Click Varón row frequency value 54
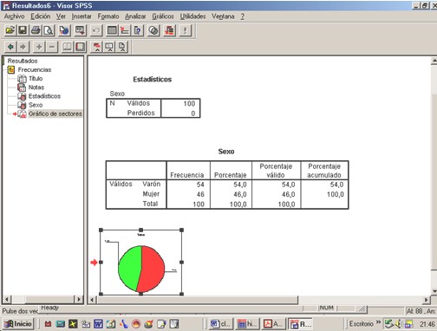 (x=200, y=185)
